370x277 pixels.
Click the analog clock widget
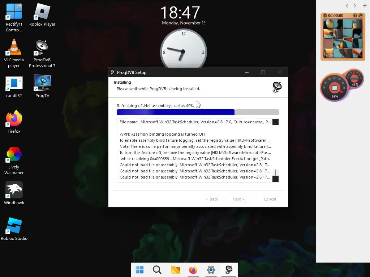point(183,49)
